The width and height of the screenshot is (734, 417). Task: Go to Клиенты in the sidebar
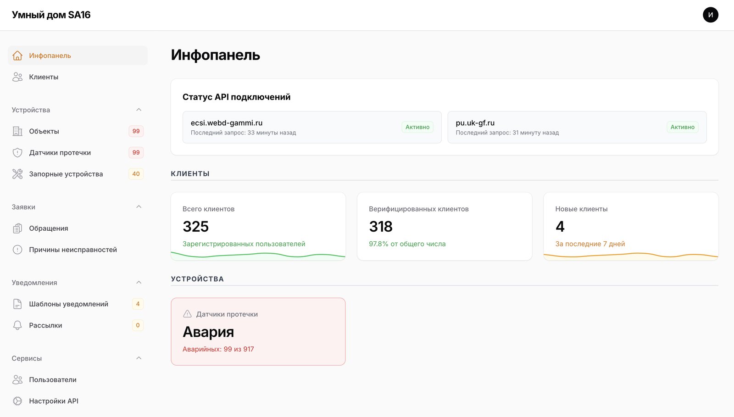78,77
